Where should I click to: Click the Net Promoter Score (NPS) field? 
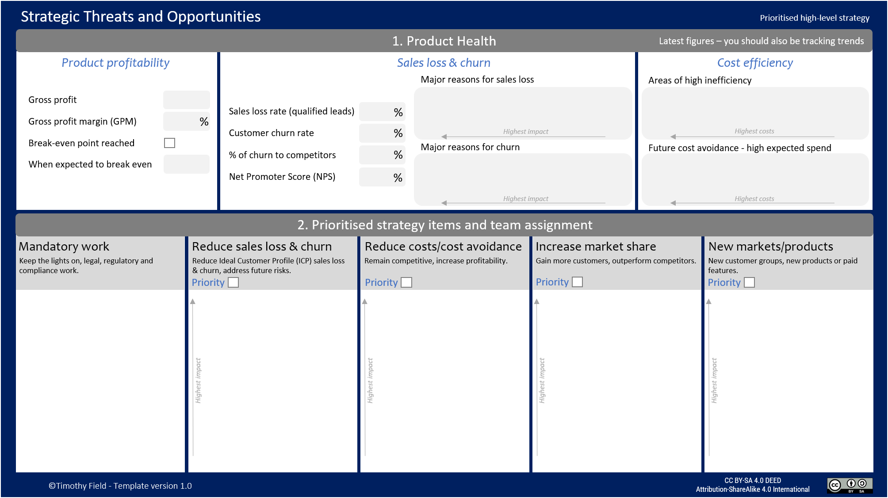(382, 177)
